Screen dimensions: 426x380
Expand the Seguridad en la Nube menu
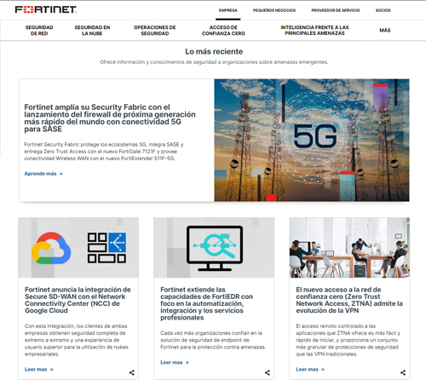coord(92,31)
